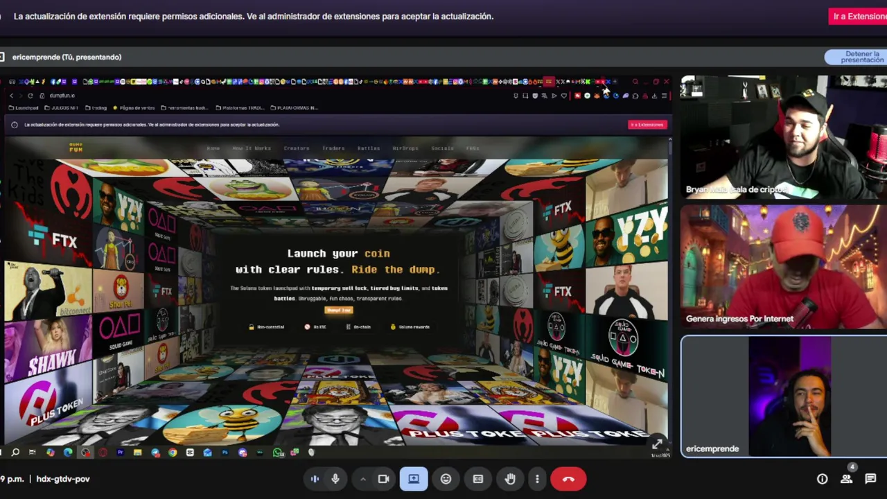887x499 pixels.
Task: Open the PLATAFORMAS IN... bookmark folder
Action: tap(294, 108)
